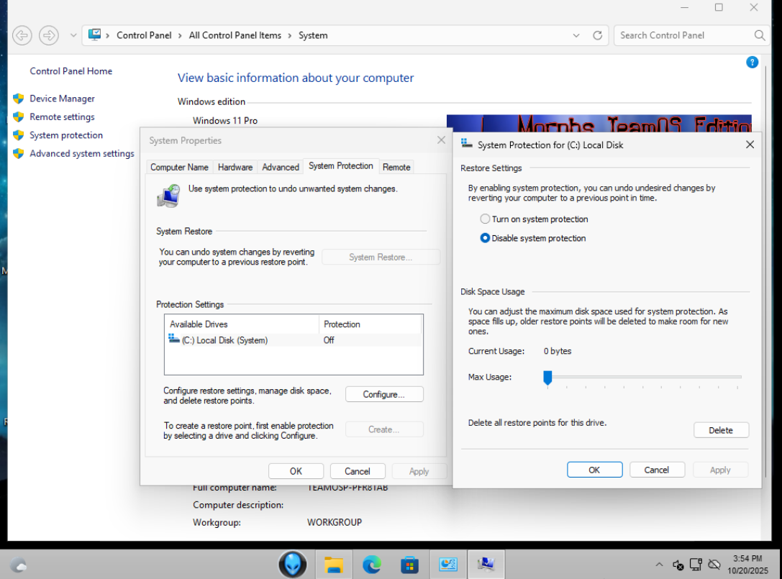Click the System Properties taskbar icon
The width and height of the screenshot is (782, 579).
[x=486, y=565]
